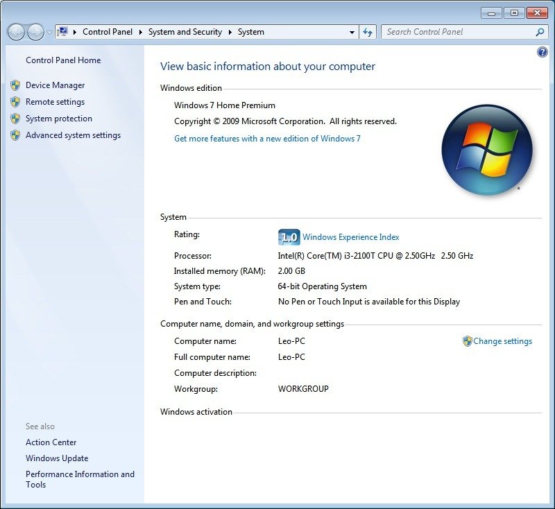The height and width of the screenshot is (509, 555).
Task: Click the search magnifier icon
Action: tap(540, 32)
